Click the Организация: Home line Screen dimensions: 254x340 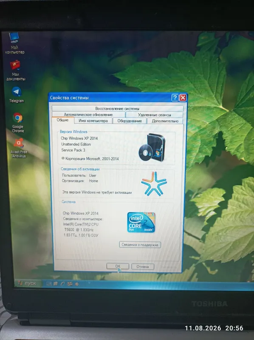point(80,181)
